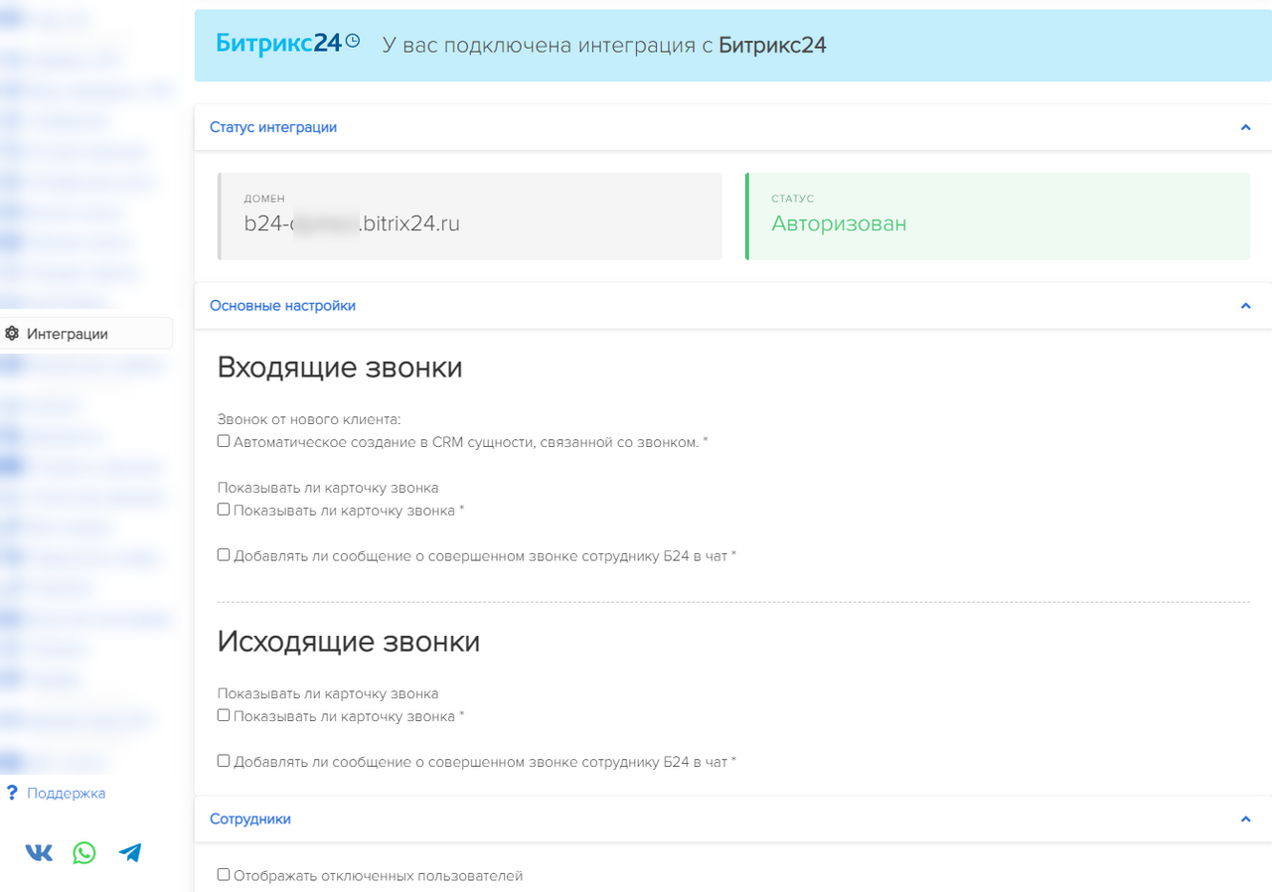
Task: Click the Битрикс24 logo in the banner
Action: tap(277, 43)
